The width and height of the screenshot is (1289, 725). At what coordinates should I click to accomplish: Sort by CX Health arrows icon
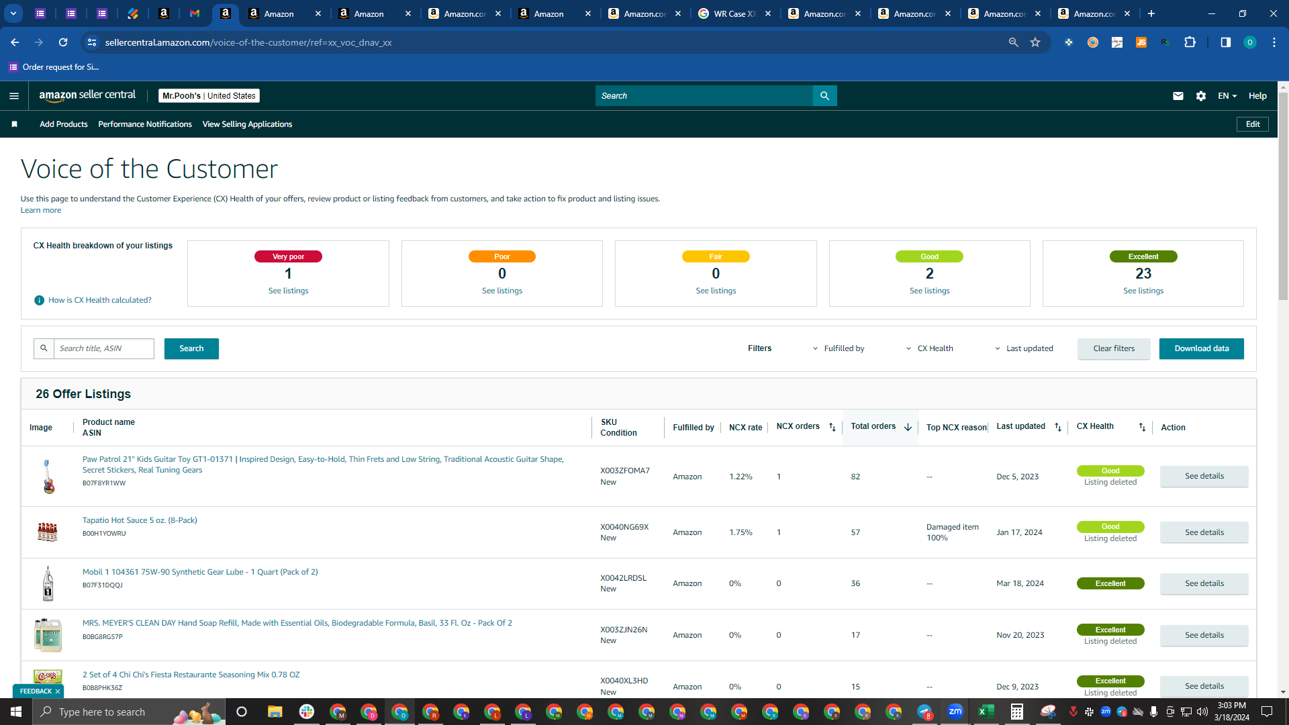(x=1142, y=427)
